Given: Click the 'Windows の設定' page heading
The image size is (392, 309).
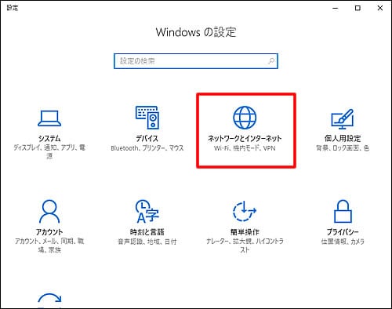Looking at the screenshot, I should click(x=196, y=32).
